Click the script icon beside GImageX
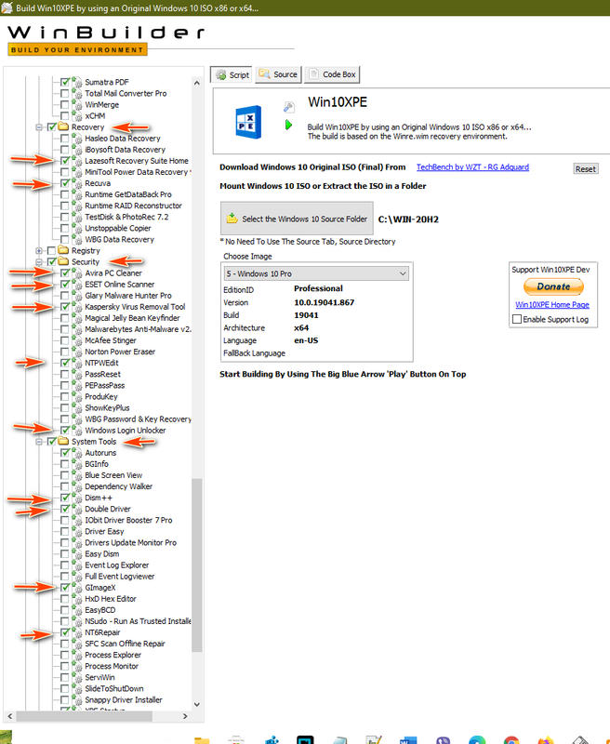 point(77,588)
